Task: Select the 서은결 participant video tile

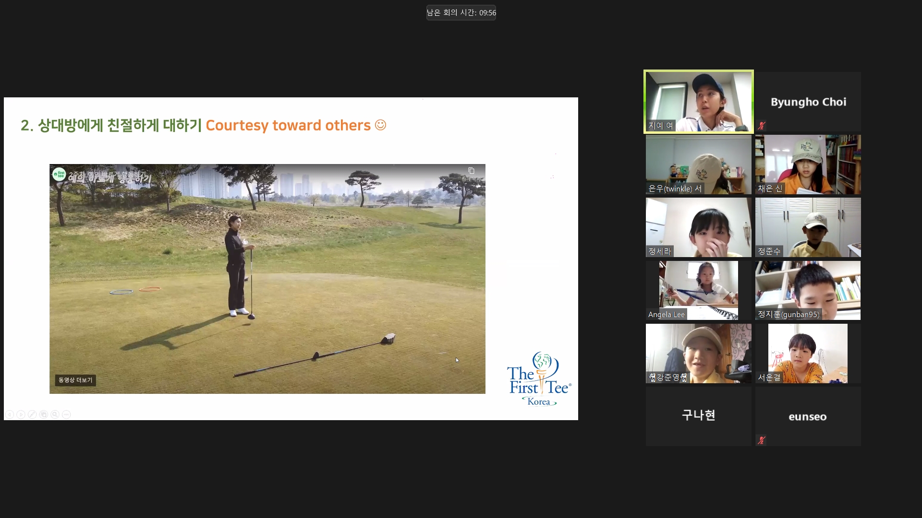Action: tap(808, 353)
